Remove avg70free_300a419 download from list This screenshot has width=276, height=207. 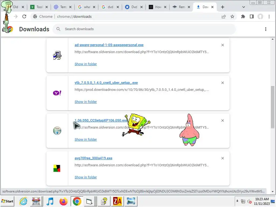click(x=222, y=158)
